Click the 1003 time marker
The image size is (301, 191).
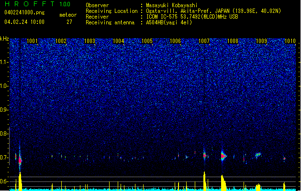click(x=89, y=41)
